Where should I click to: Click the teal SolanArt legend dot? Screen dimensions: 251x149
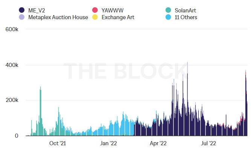coord(168,10)
